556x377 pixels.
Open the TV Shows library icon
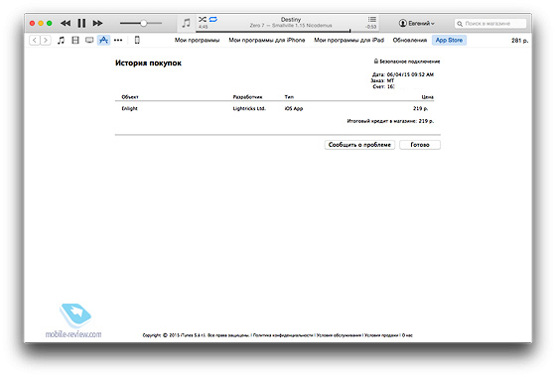click(89, 40)
